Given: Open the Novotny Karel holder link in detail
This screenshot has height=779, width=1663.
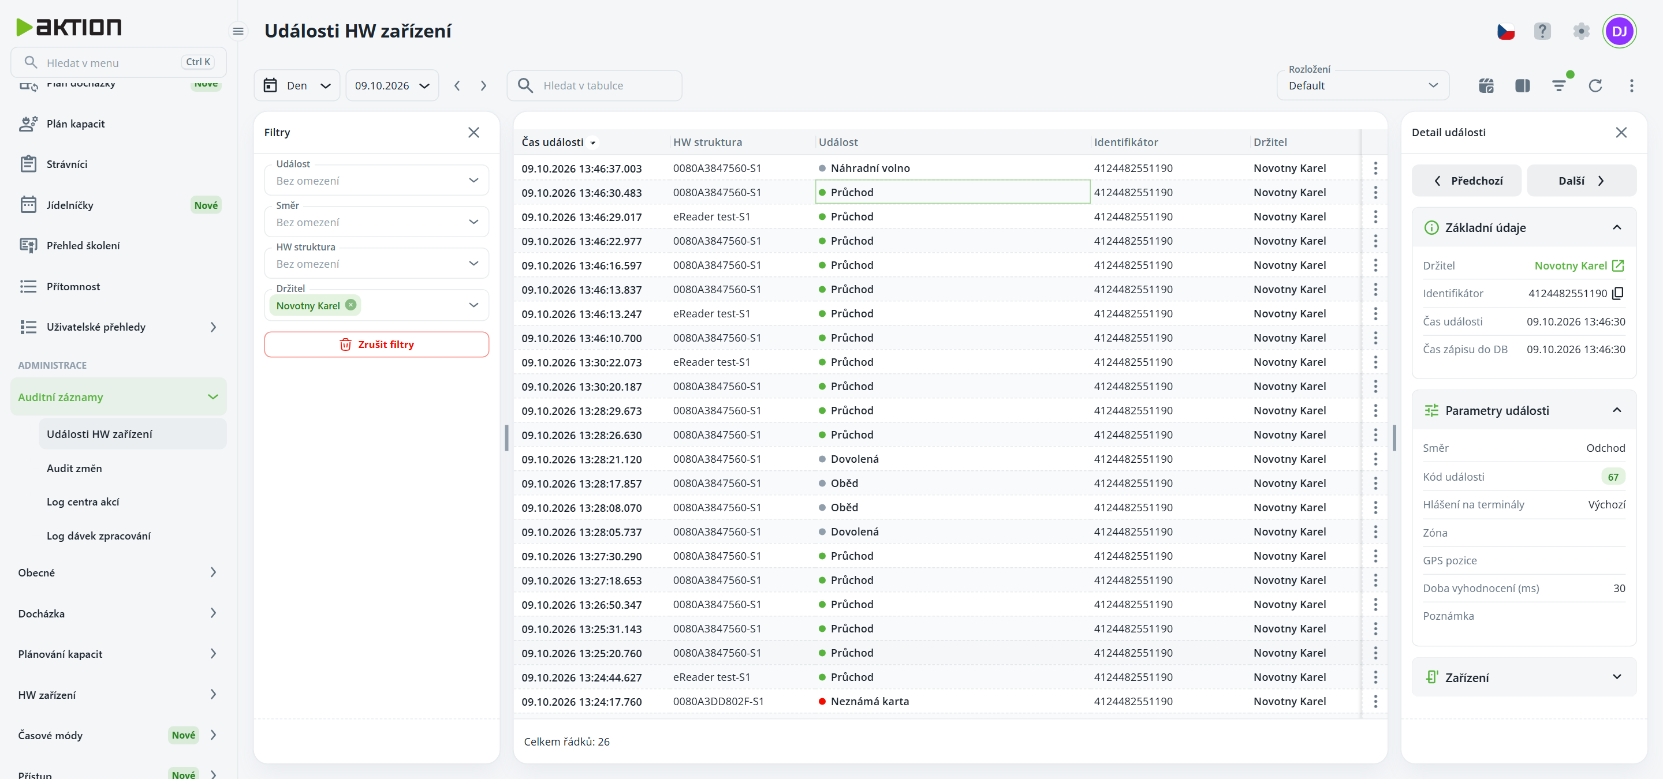Looking at the screenshot, I should [1579, 265].
